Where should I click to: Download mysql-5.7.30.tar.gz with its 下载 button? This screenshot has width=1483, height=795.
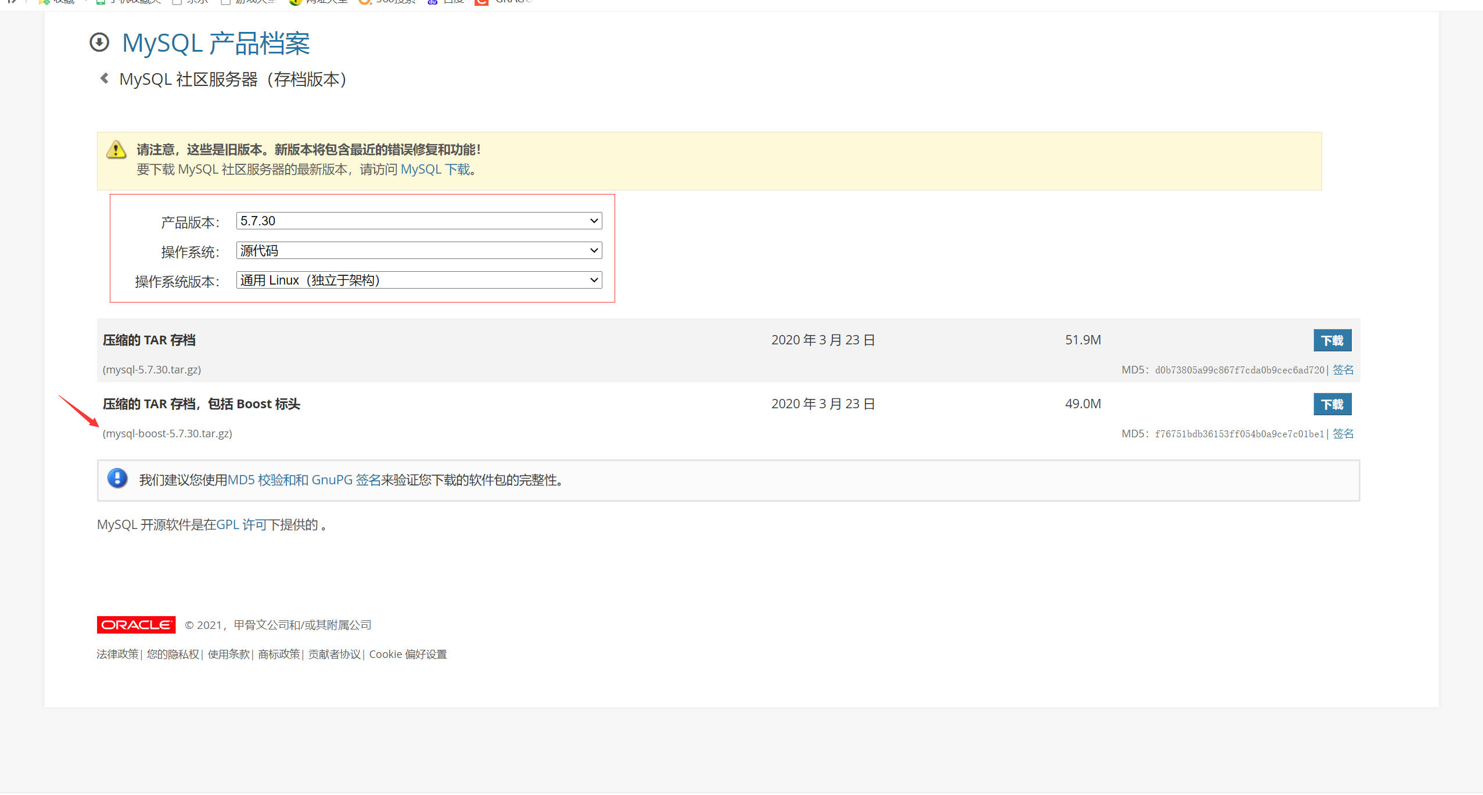(1332, 340)
